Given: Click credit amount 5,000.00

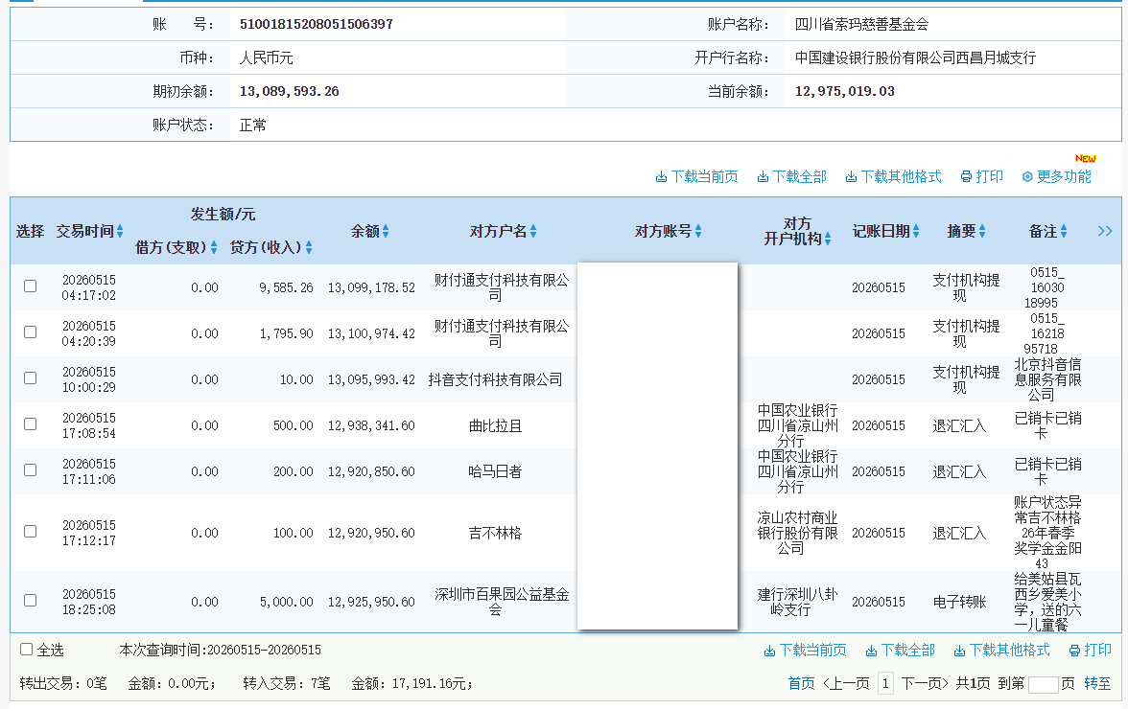Looking at the screenshot, I should [286, 602].
